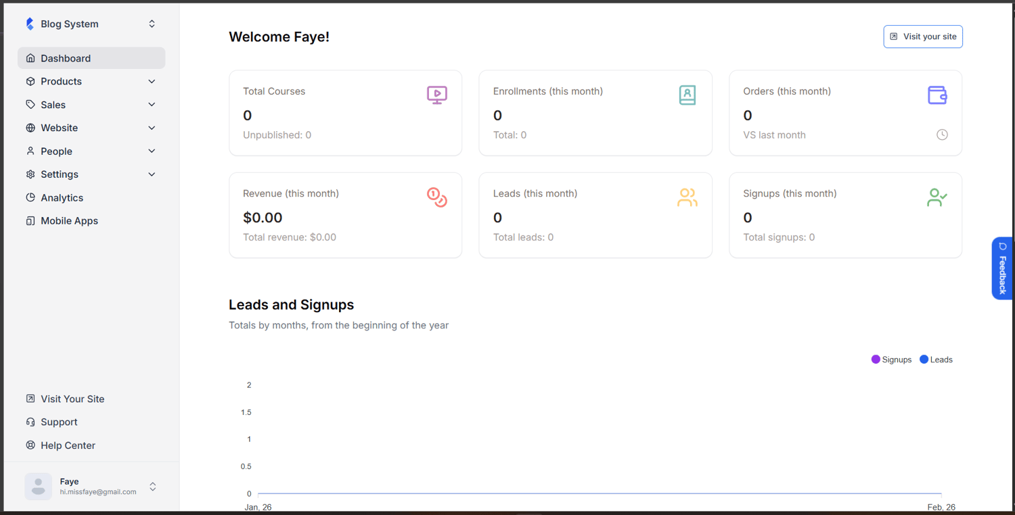
Task: Open the Faye account menu arrows
Action: pos(153,487)
